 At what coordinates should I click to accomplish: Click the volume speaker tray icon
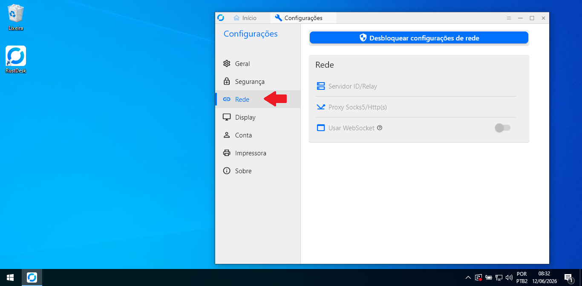point(509,277)
